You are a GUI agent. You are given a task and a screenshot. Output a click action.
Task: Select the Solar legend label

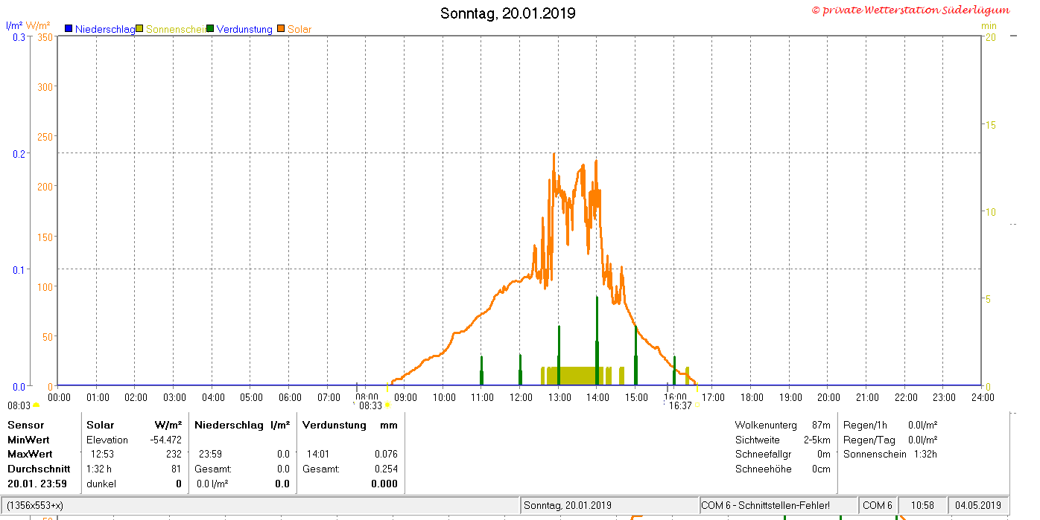pyautogui.click(x=299, y=29)
